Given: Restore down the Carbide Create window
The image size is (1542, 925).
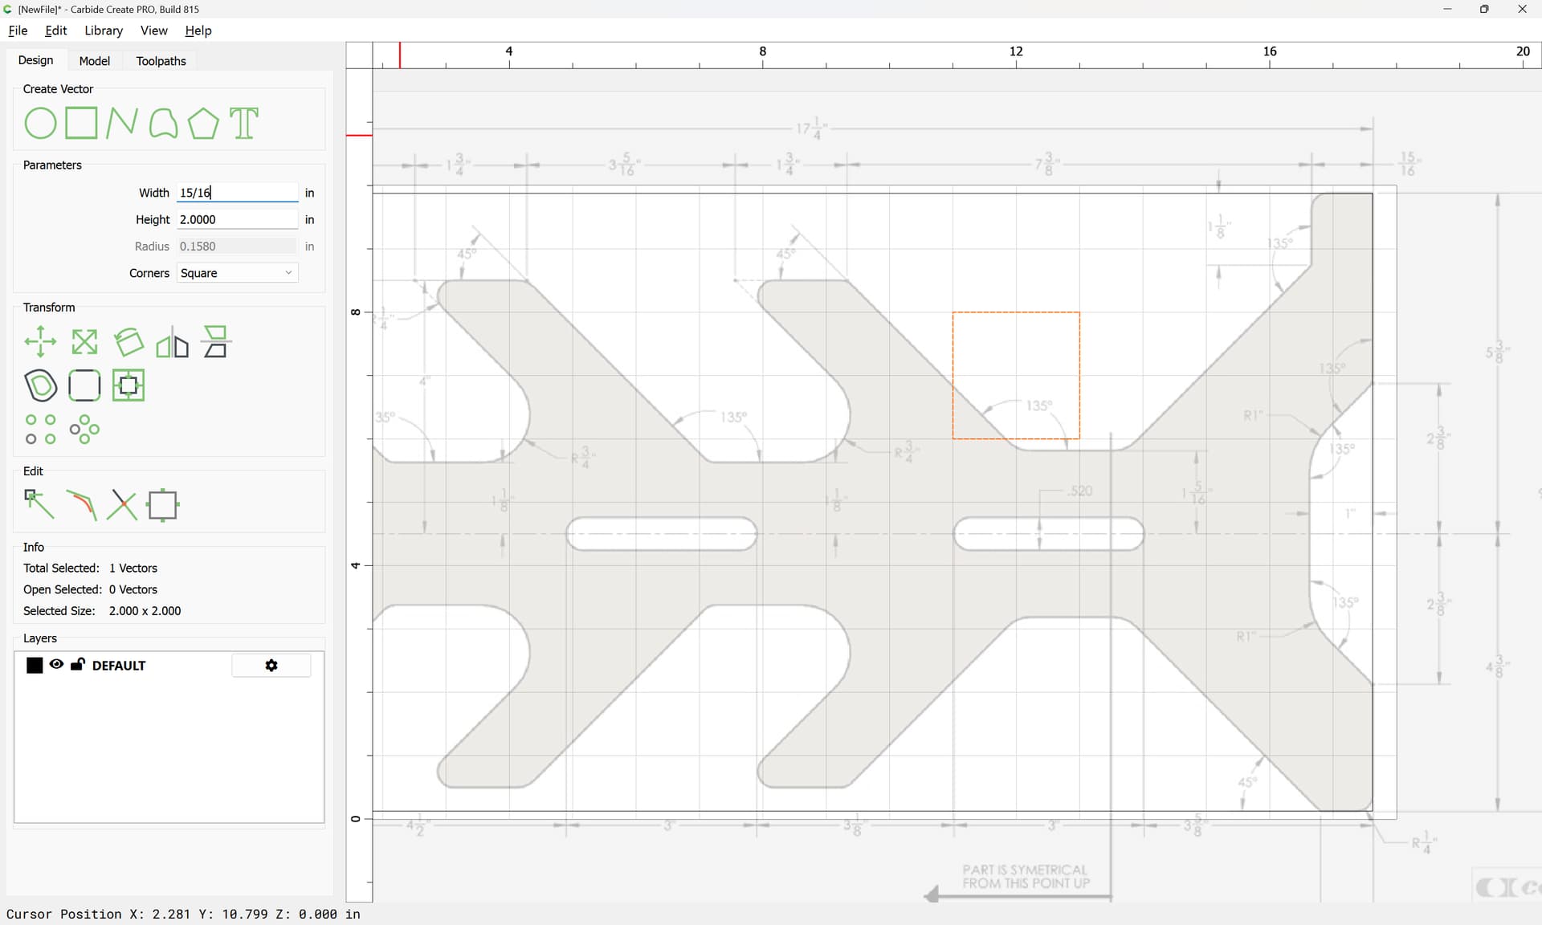Looking at the screenshot, I should (1484, 9).
